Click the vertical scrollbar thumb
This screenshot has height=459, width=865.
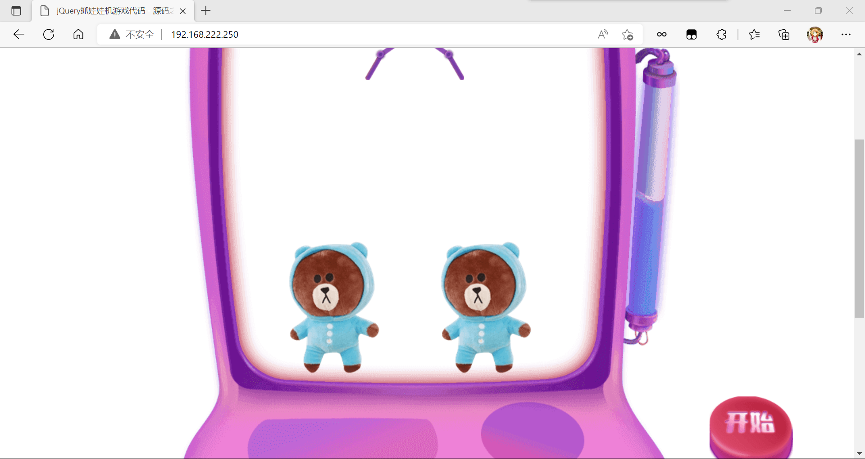click(x=859, y=229)
